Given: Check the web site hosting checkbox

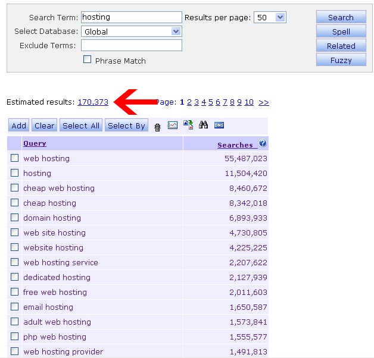Looking at the screenshot, I should pos(14,233).
